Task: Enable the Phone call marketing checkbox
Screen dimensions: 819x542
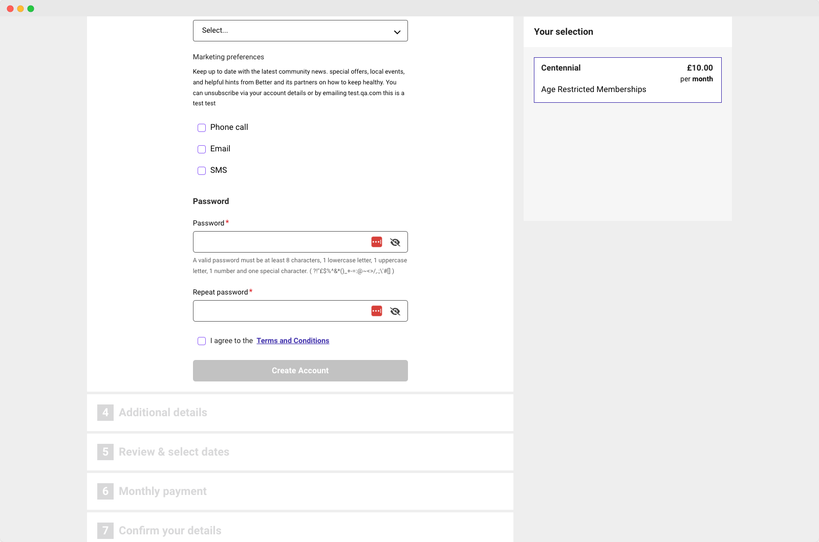Action: coord(202,128)
